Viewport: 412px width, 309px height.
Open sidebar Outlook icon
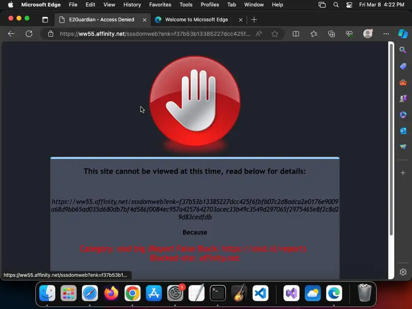coord(403,131)
